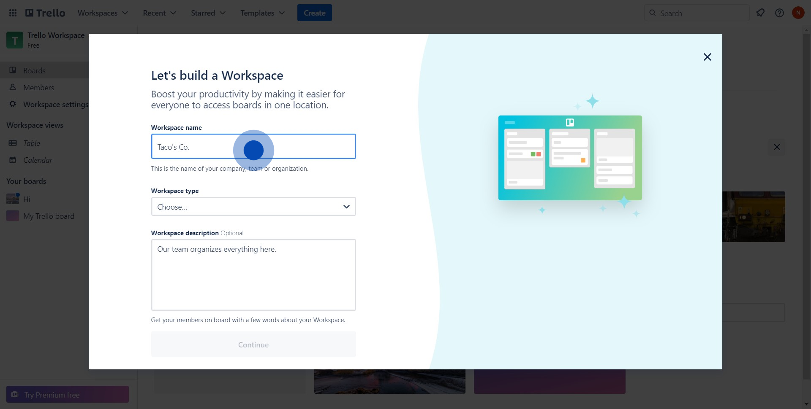
Task: Click the purple board tile behind dialog
Action: pyautogui.click(x=550, y=382)
